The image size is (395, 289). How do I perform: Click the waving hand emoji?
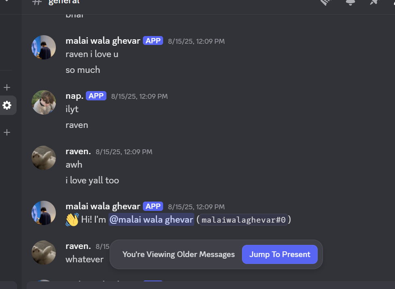point(72,220)
